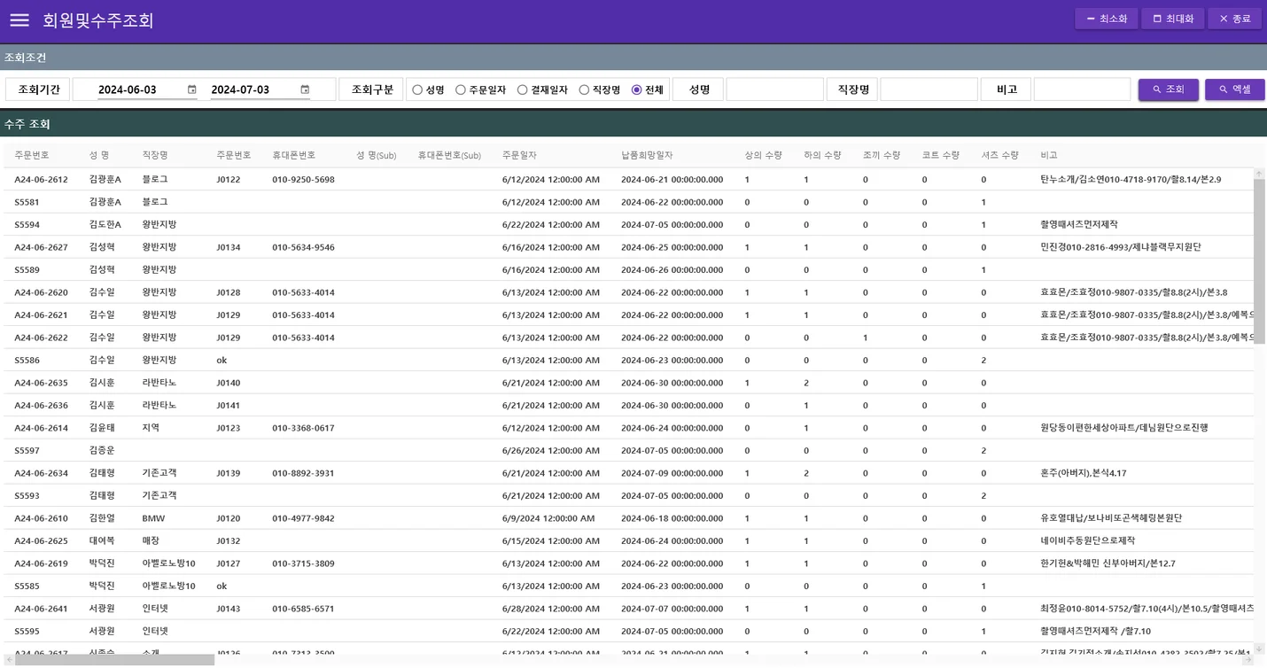Open calendar picker for end date 2024-07-03
Image resolution: width=1267 pixels, height=668 pixels.
point(305,89)
